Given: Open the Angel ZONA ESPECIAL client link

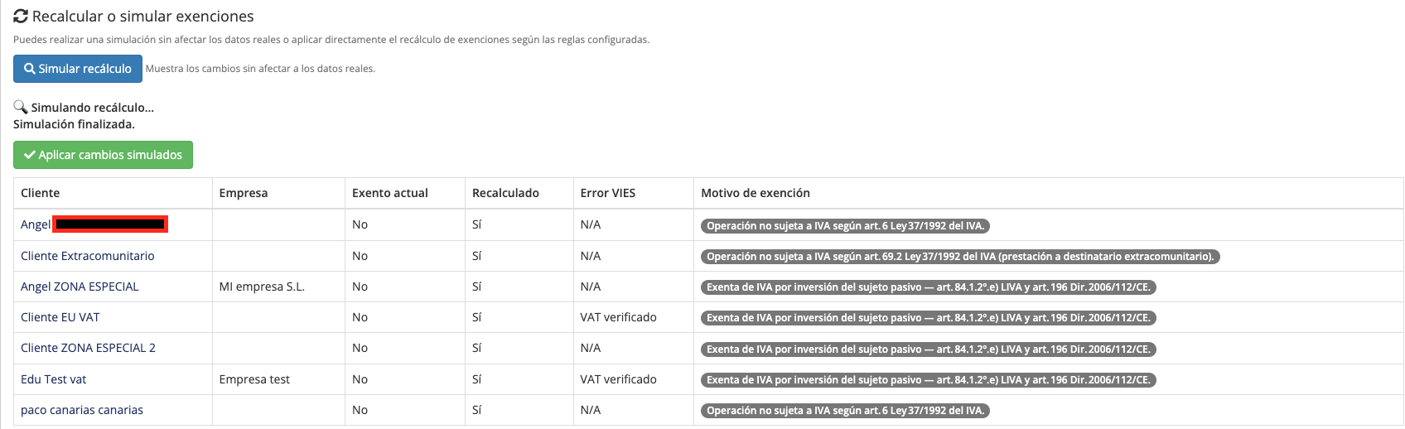Looking at the screenshot, I should coord(80,287).
